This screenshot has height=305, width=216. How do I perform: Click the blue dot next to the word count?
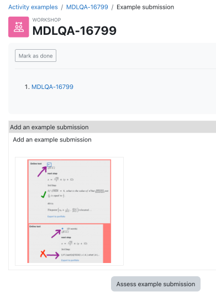tap(62, 229)
